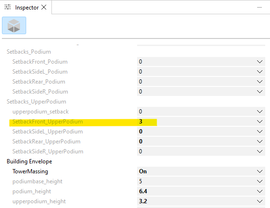Open SetbackSideL_Podium dropdown arrow
Viewport: 270px width, 208px height.
point(260,72)
